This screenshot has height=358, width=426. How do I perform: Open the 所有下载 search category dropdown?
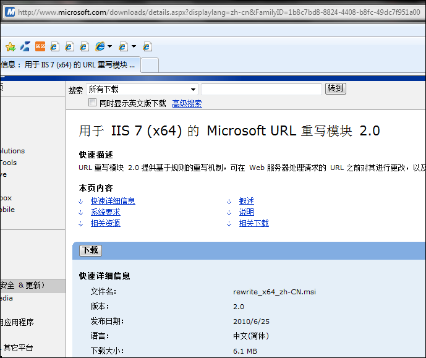coord(142,89)
